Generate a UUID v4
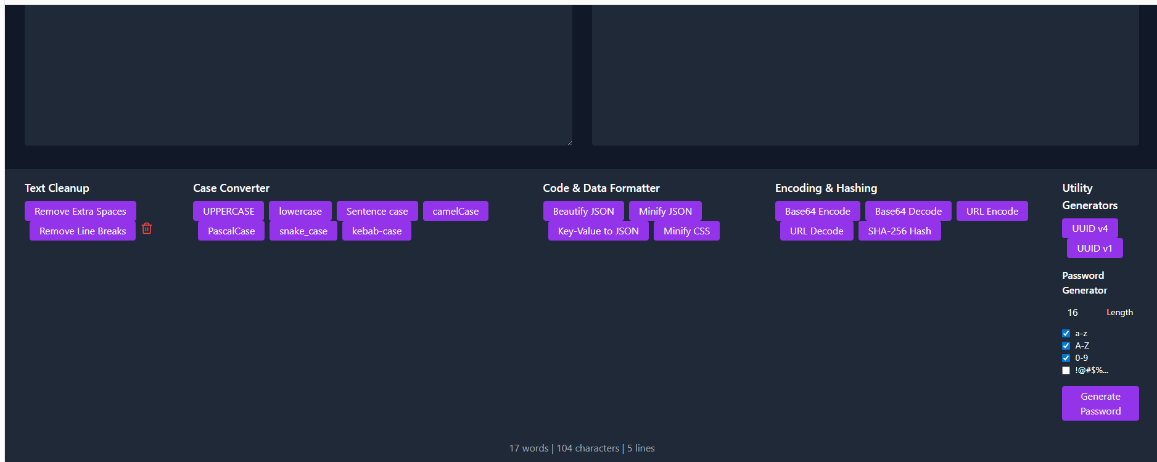The height and width of the screenshot is (462, 1157). 1090,228
